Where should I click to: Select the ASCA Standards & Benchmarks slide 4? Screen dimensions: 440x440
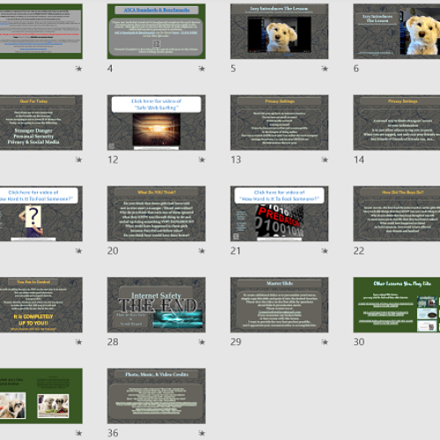[x=157, y=32]
